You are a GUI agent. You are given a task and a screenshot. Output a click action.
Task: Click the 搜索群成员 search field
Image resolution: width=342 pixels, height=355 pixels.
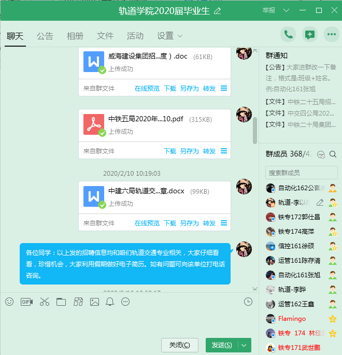coord(301,173)
